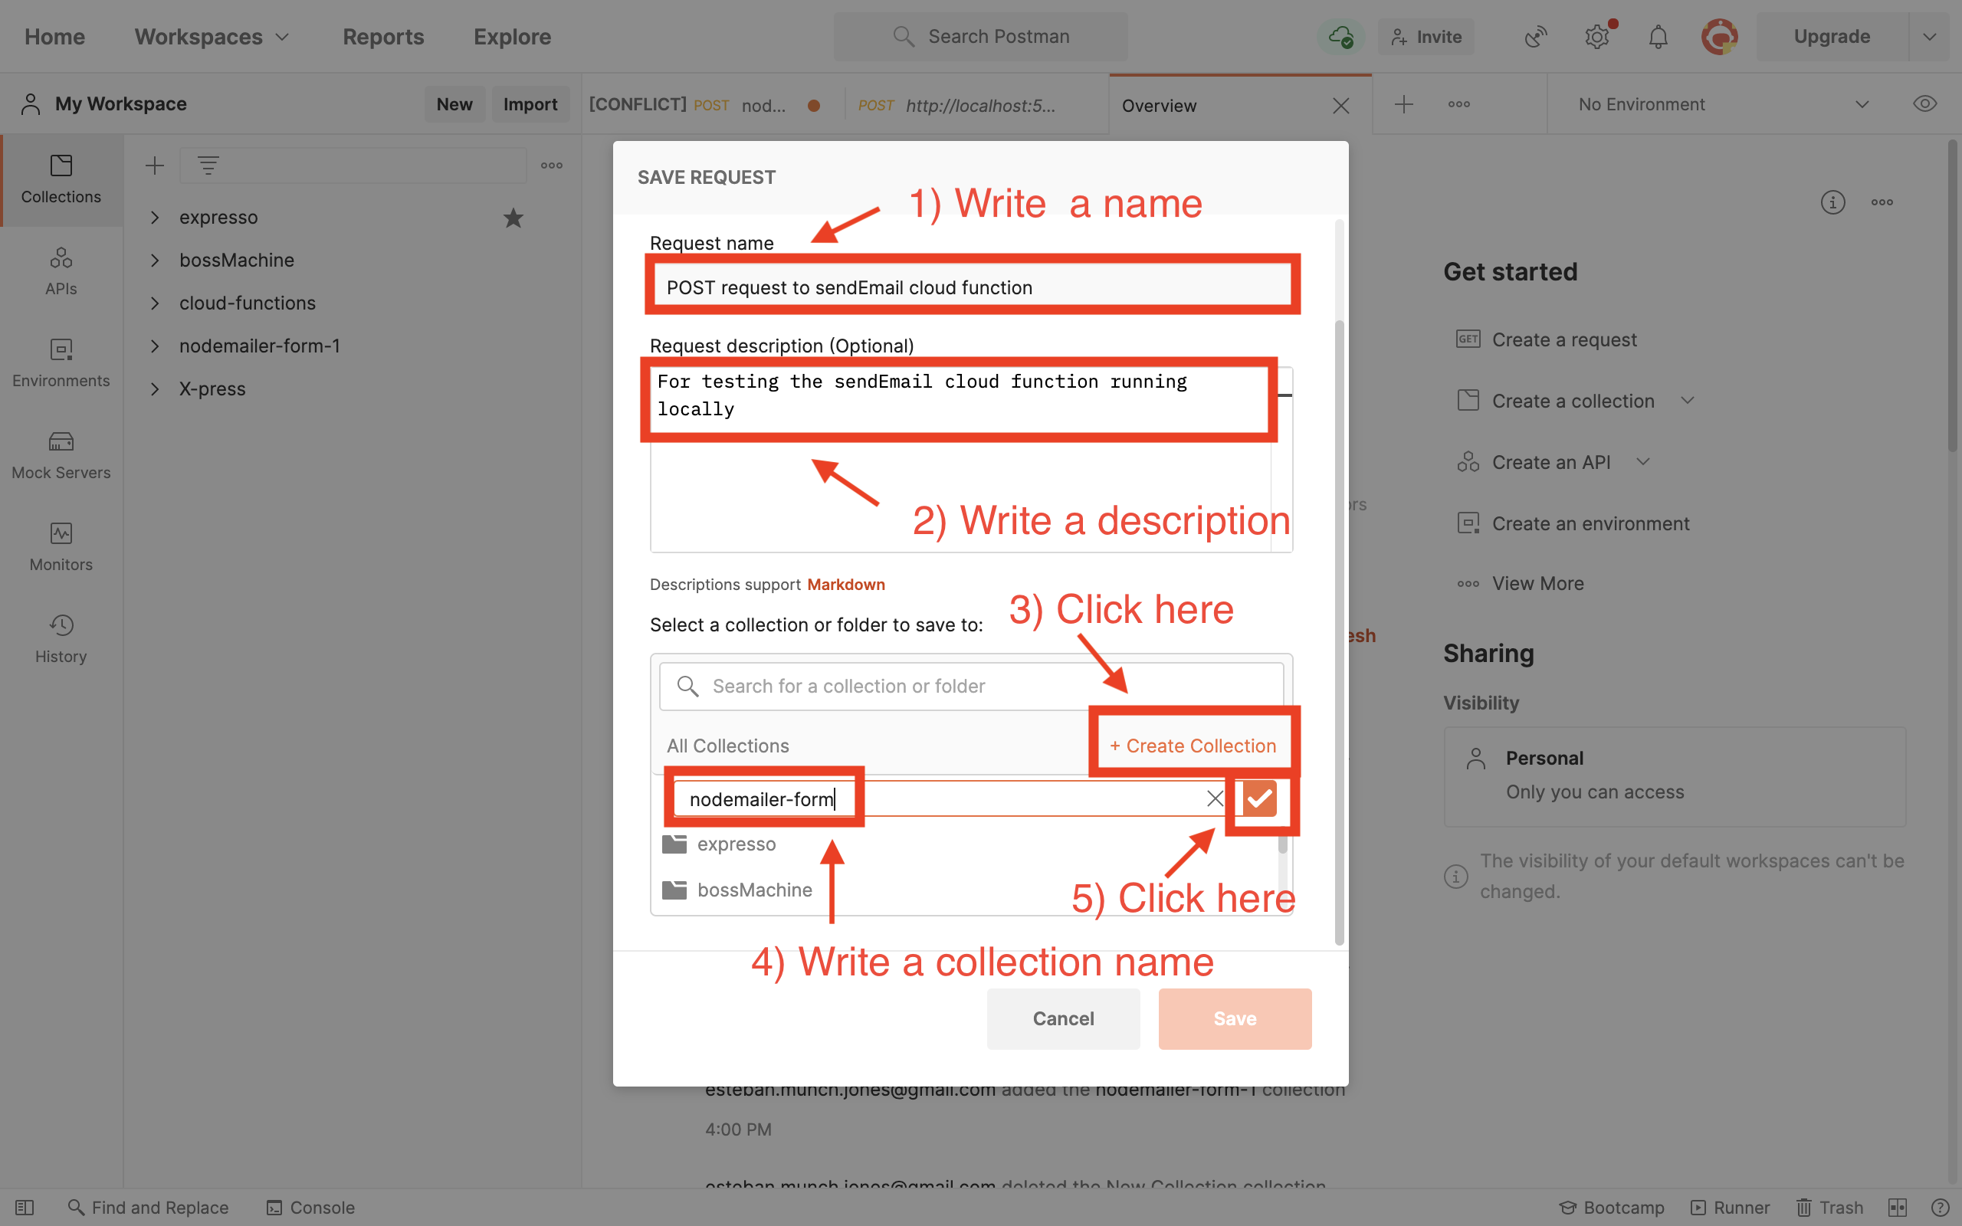The width and height of the screenshot is (1962, 1226).
Task: Open the Reports menu
Action: 382,37
